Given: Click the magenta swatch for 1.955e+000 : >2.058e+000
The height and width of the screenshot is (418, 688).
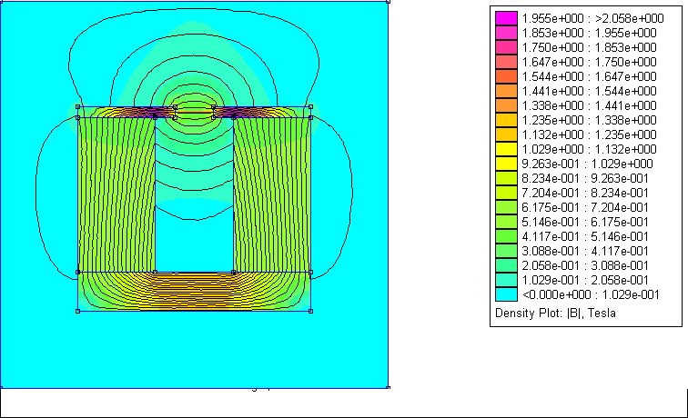Looking at the screenshot, I should click(x=506, y=18).
